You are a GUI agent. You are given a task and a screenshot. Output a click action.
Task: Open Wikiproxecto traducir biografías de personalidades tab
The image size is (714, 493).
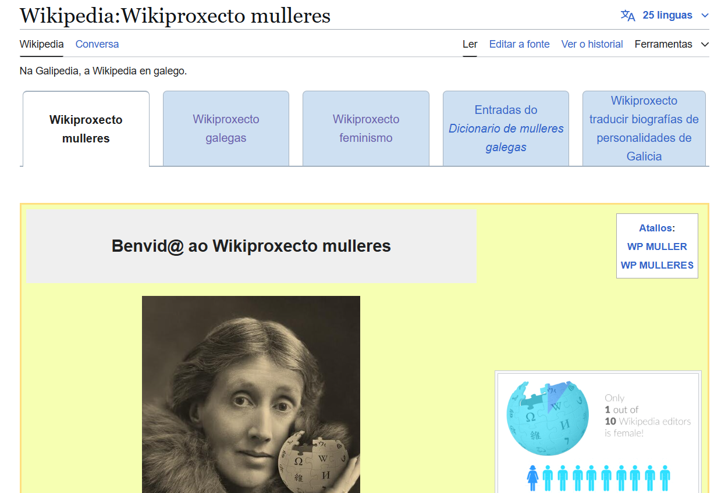pos(644,128)
